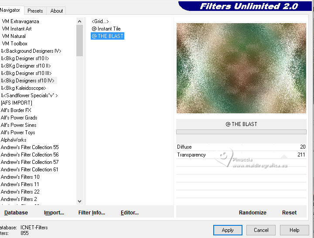The image size is (314, 238).
Task: Select AlphaWorks category
Action: point(14,140)
